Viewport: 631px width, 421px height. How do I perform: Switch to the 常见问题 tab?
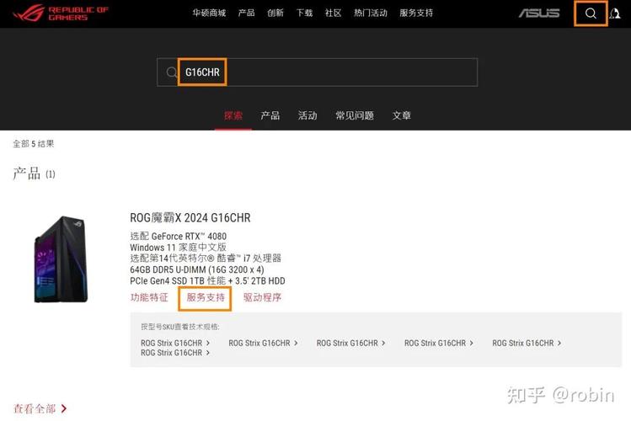point(355,116)
